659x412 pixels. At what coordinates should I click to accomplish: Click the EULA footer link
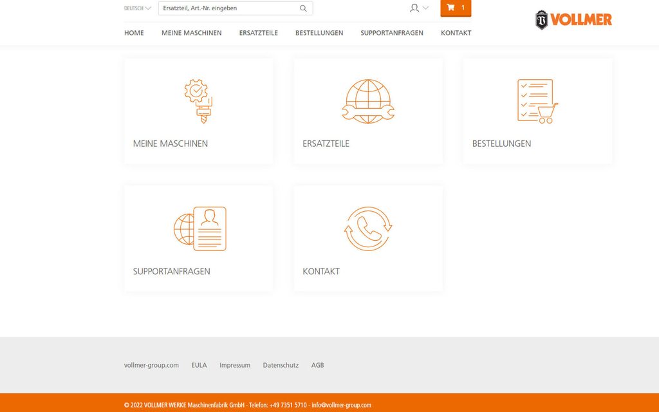point(199,365)
